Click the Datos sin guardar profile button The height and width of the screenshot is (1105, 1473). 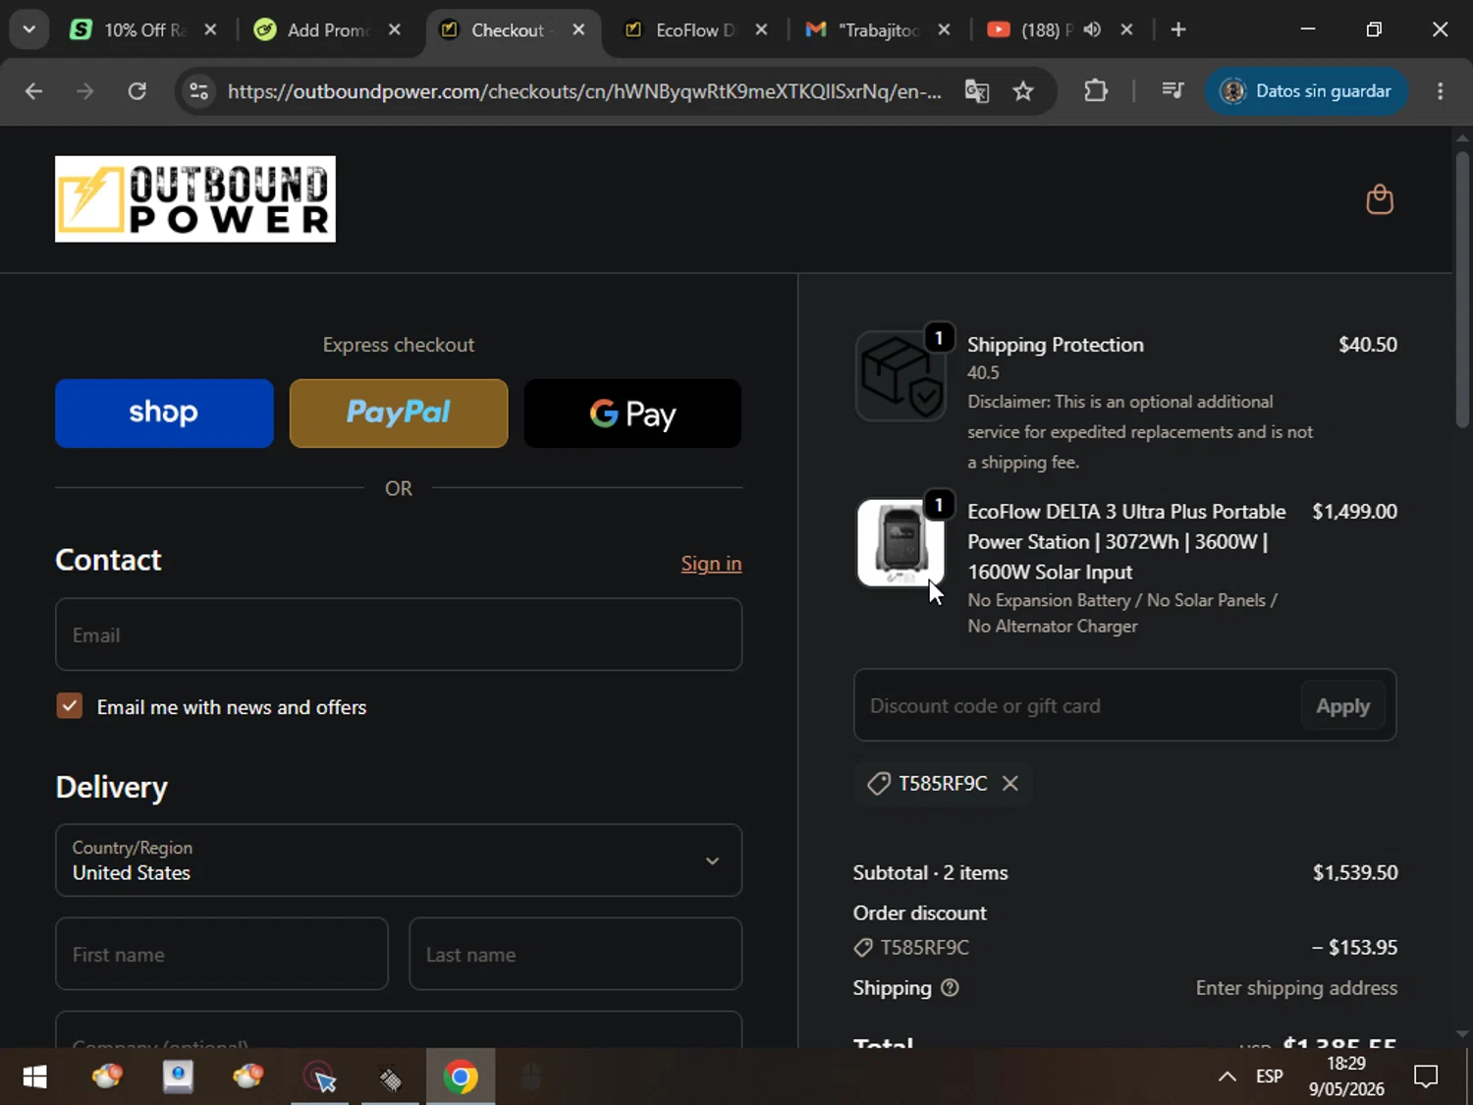click(1306, 91)
